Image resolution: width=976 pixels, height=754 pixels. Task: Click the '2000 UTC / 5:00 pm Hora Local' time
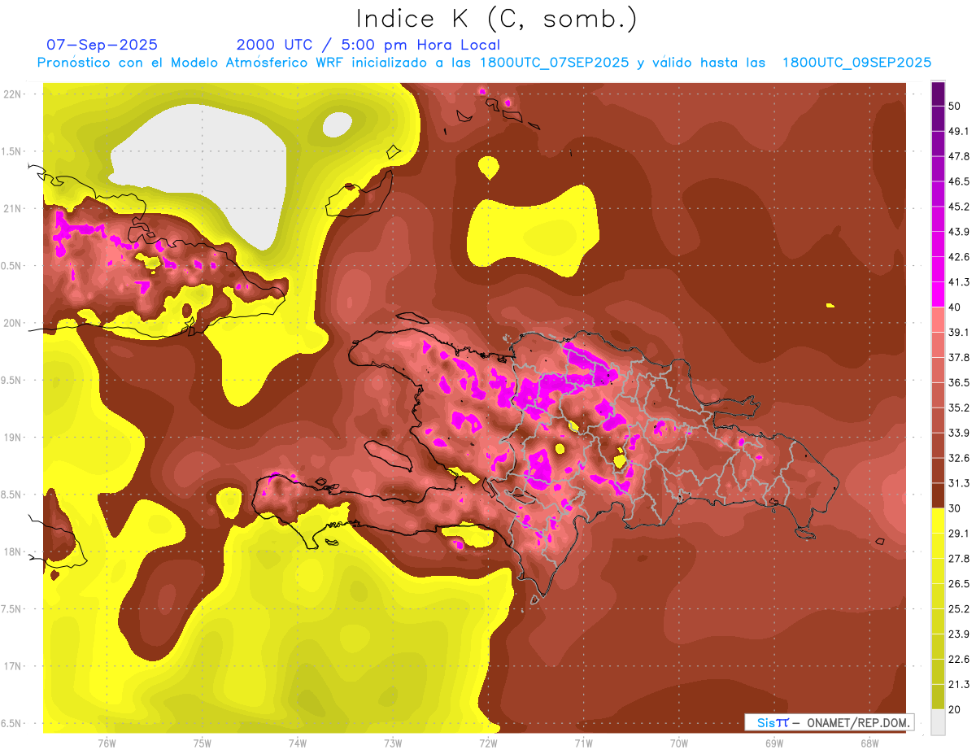pyautogui.click(x=368, y=45)
